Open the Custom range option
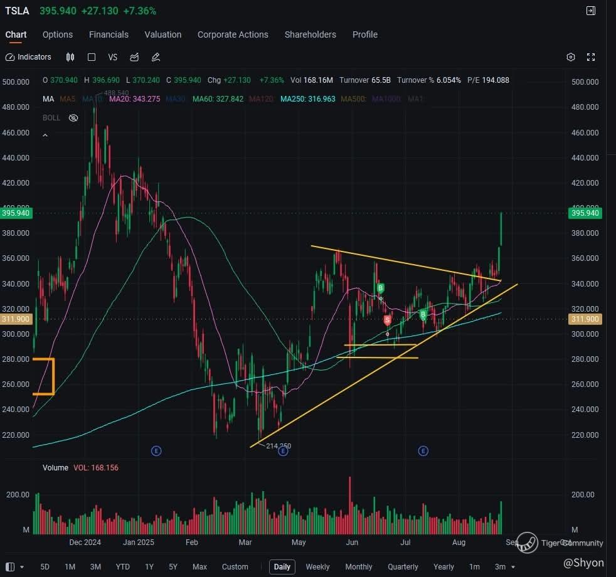The image size is (616, 577). tap(235, 567)
